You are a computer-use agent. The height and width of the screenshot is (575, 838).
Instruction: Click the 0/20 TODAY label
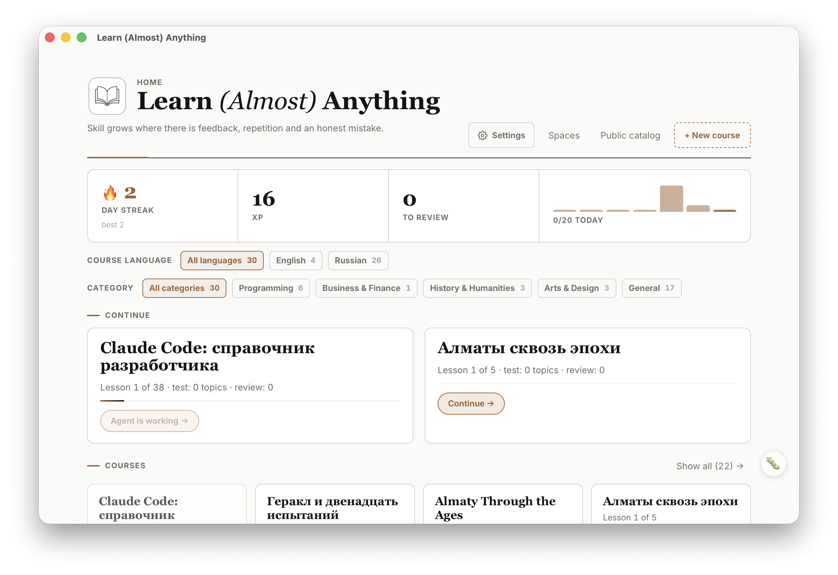click(578, 220)
